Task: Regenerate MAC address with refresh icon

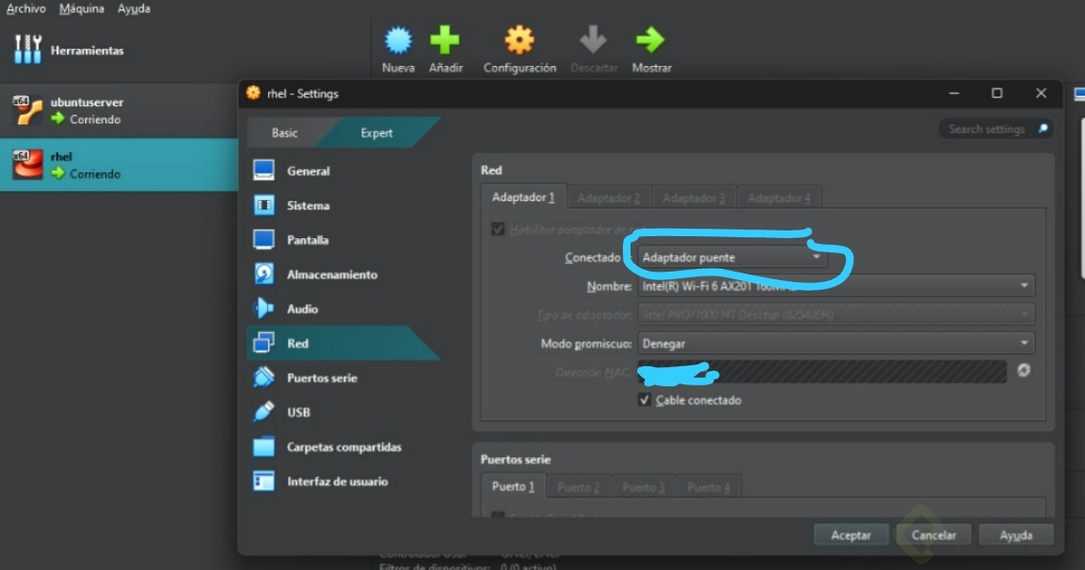Action: click(1024, 371)
